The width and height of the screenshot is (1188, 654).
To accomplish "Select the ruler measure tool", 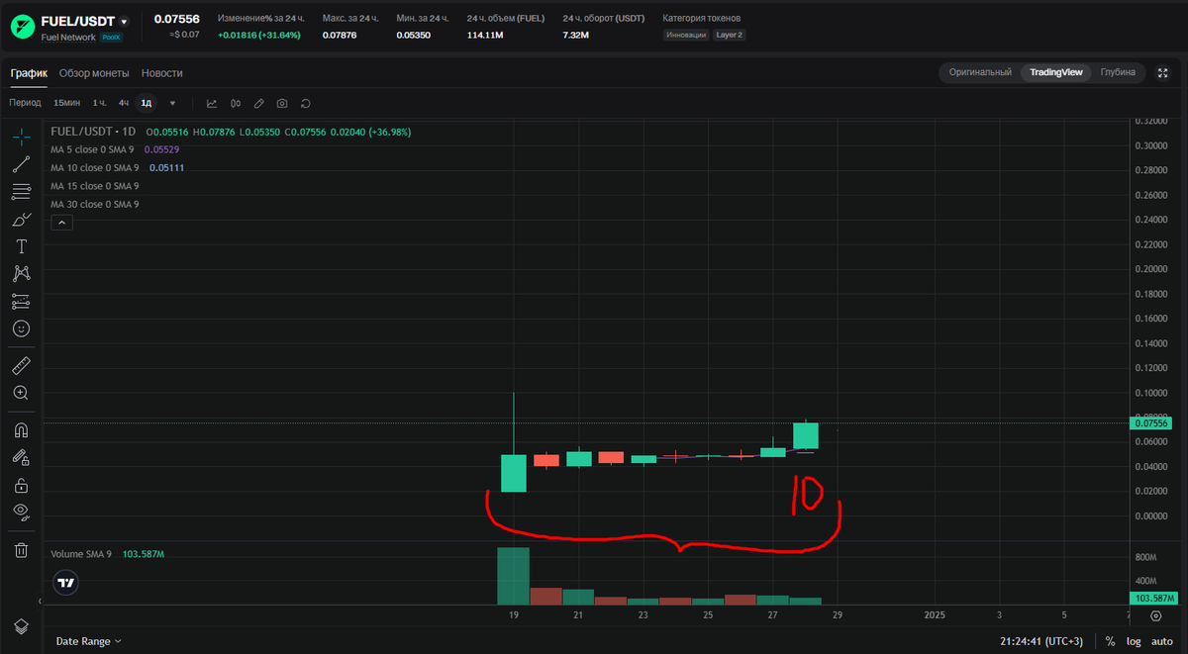I will point(21,366).
